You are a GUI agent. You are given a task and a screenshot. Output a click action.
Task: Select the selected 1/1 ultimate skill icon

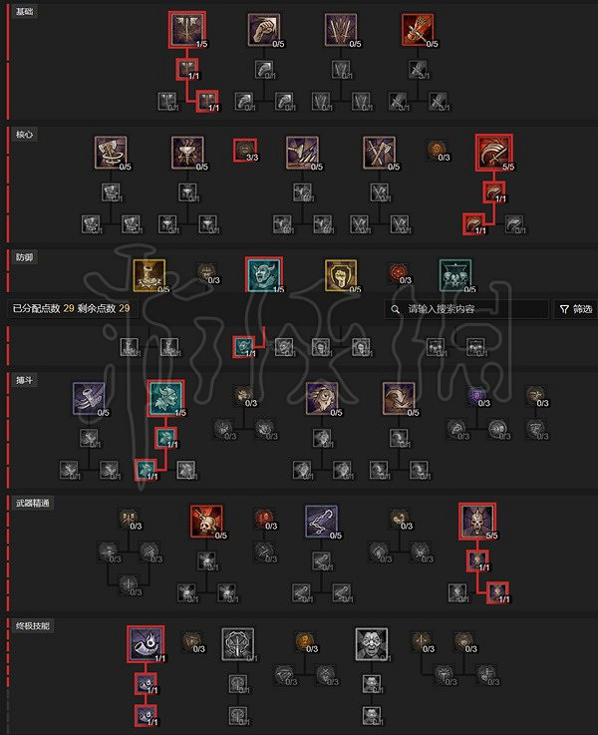tap(146, 644)
